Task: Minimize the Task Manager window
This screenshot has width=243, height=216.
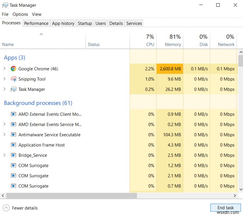Action: [x=201, y=5]
